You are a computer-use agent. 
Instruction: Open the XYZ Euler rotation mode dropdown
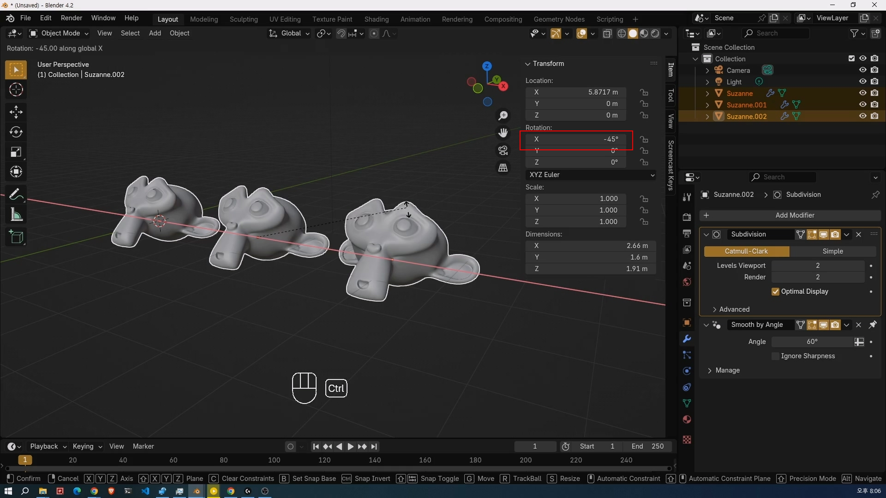click(591, 175)
